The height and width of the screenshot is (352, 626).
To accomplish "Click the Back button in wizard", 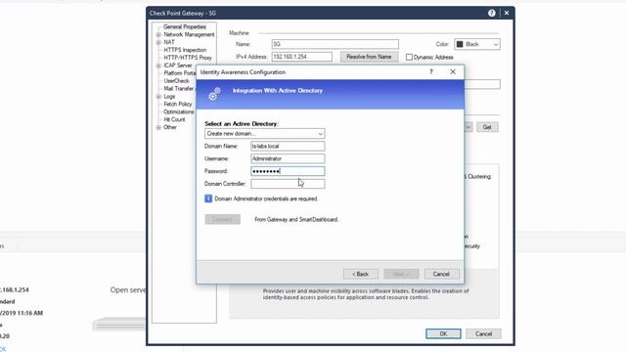I will click(361, 274).
